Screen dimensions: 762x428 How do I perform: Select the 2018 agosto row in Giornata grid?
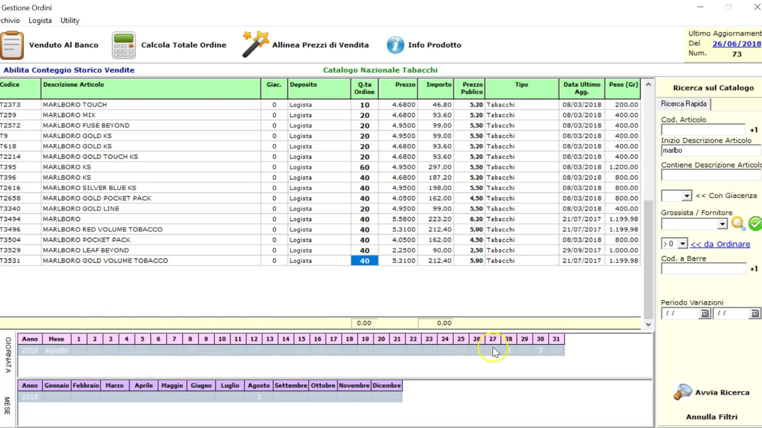(291, 350)
